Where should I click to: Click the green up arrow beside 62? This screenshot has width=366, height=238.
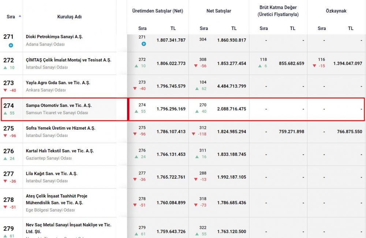[197, 89]
